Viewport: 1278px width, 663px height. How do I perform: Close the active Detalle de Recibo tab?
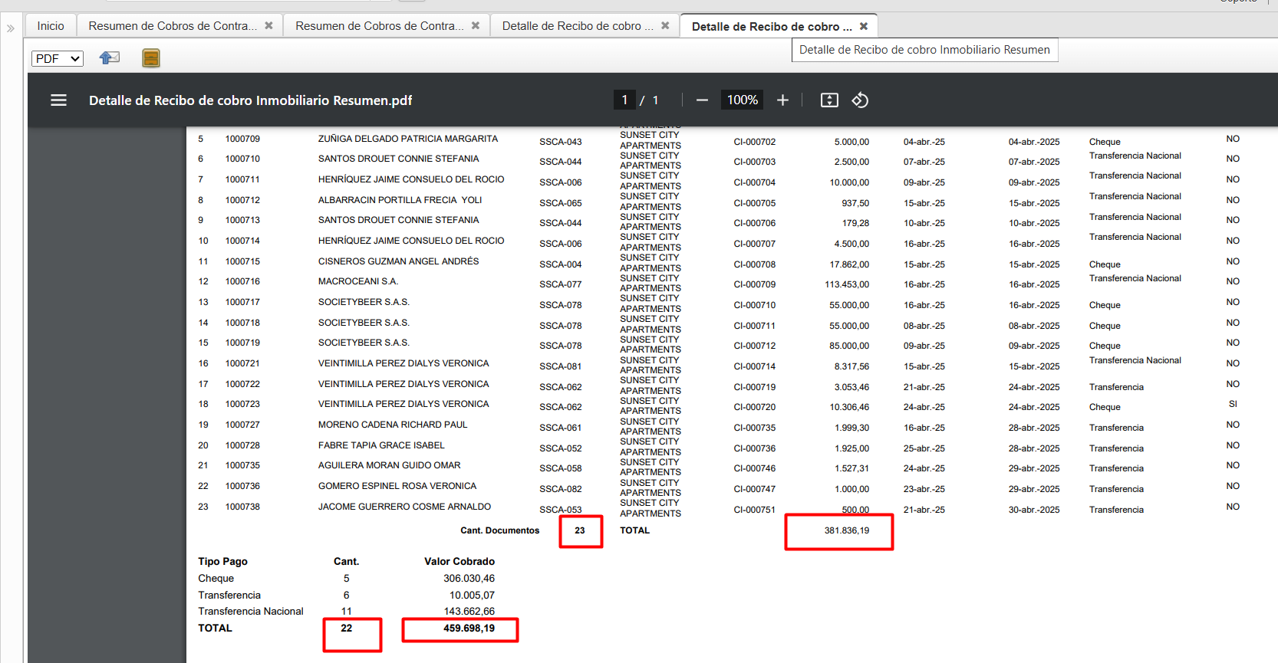click(x=864, y=26)
